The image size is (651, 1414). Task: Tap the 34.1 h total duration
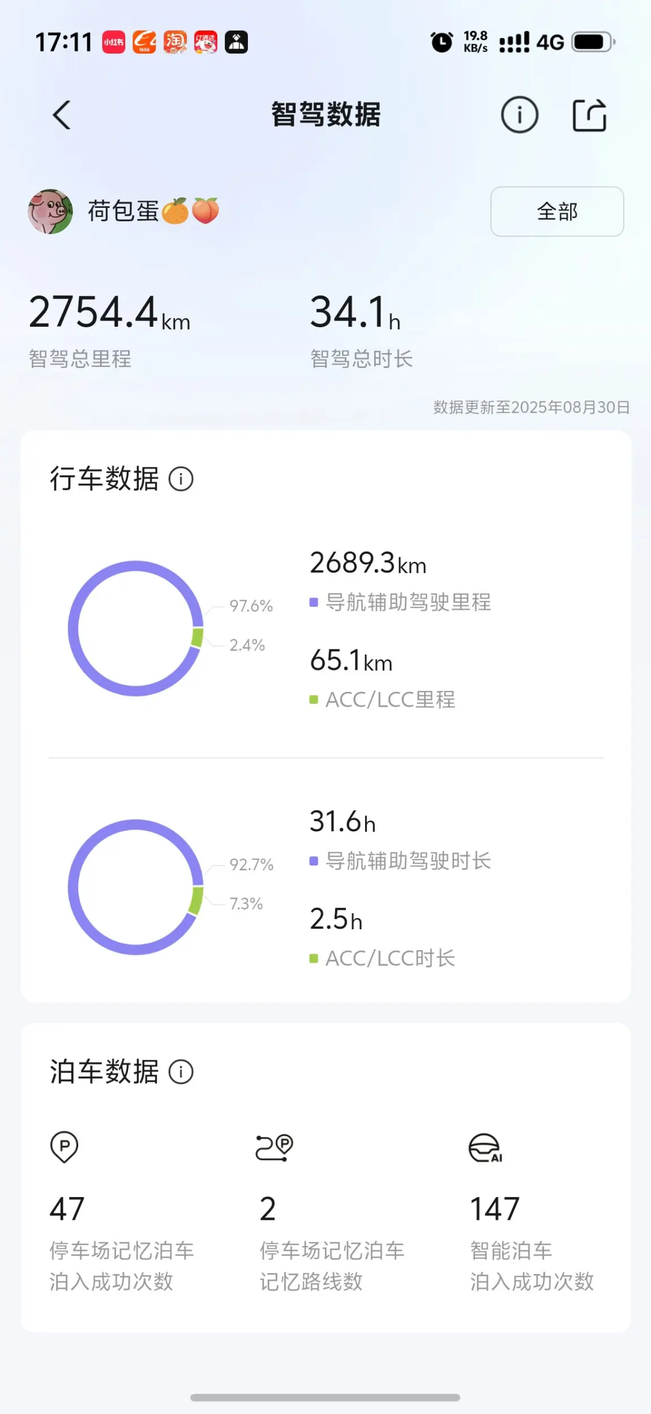tap(355, 312)
